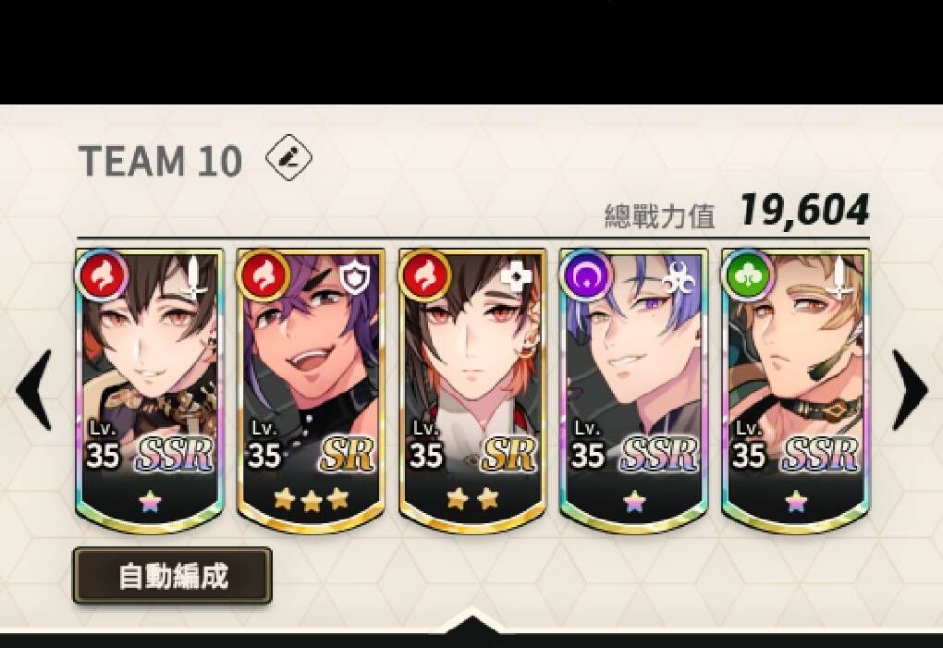Click the pencil edit icon beside TEAM 10
The width and height of the screenshot is (943, 648).
pos(288,157)
